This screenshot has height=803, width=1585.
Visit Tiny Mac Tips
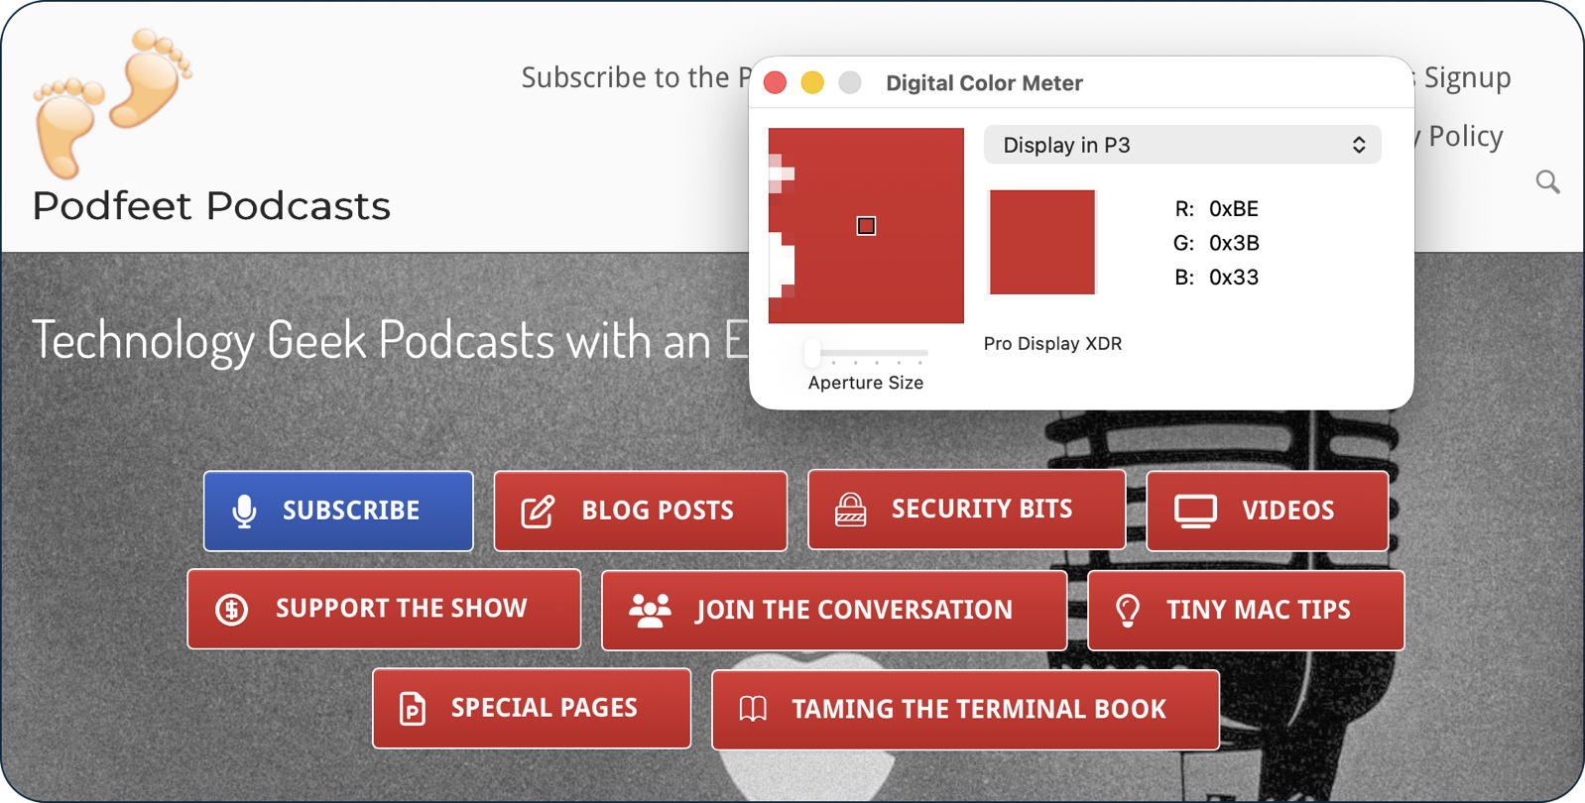(x=1246, y=610)
